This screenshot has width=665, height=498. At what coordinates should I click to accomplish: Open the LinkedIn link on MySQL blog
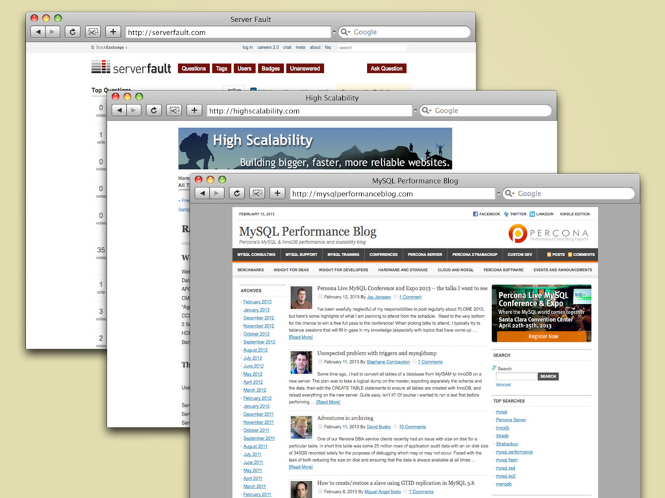tap(542, 214)
